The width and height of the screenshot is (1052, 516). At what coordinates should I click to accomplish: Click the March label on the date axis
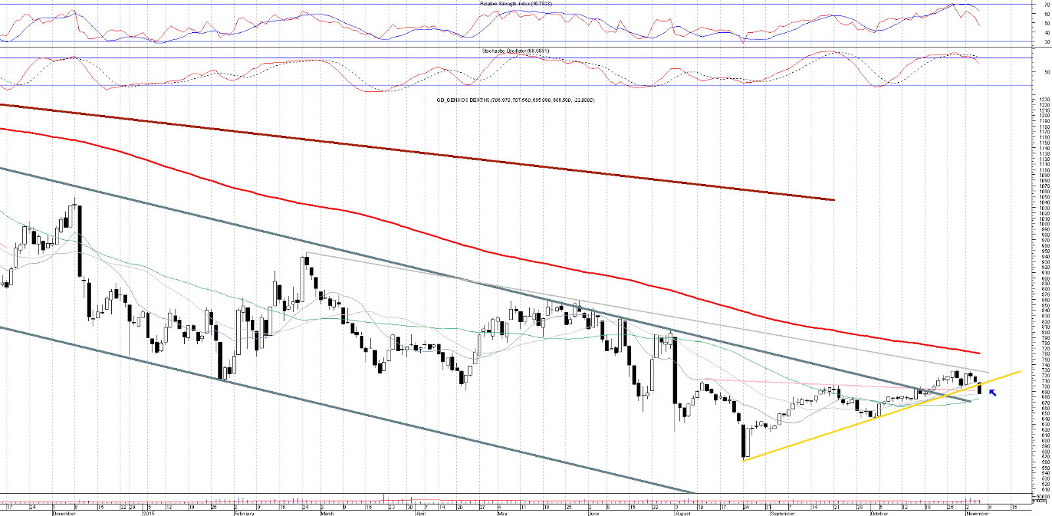pyautogui.click(x=327, y=513)
